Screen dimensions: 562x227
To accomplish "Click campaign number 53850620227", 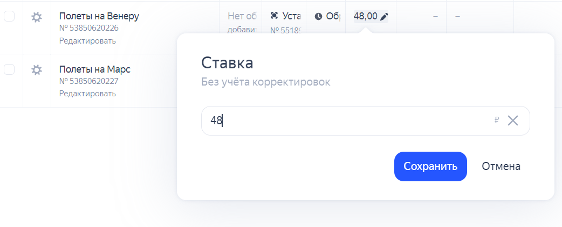I will coord(89,81).
